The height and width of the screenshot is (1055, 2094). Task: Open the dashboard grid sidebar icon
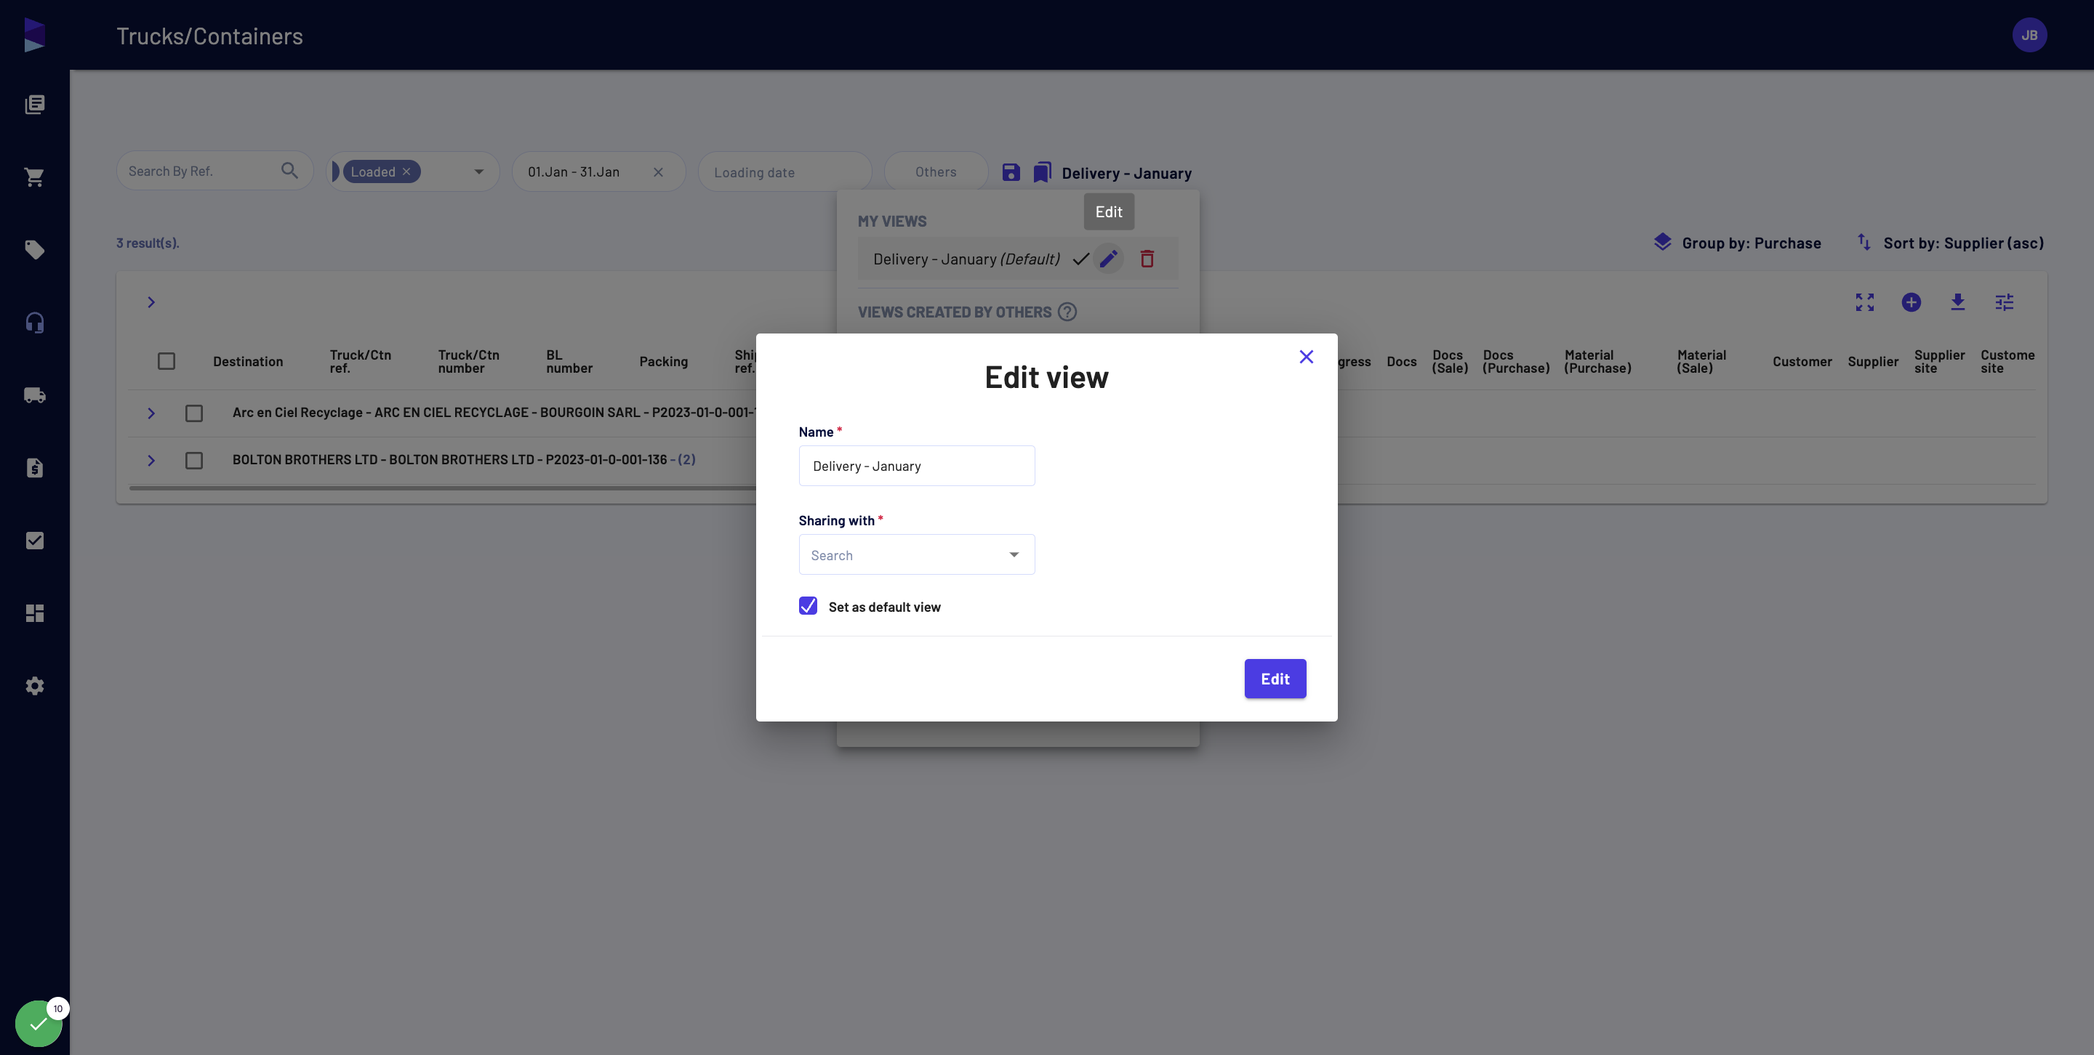tap(35, 613)
